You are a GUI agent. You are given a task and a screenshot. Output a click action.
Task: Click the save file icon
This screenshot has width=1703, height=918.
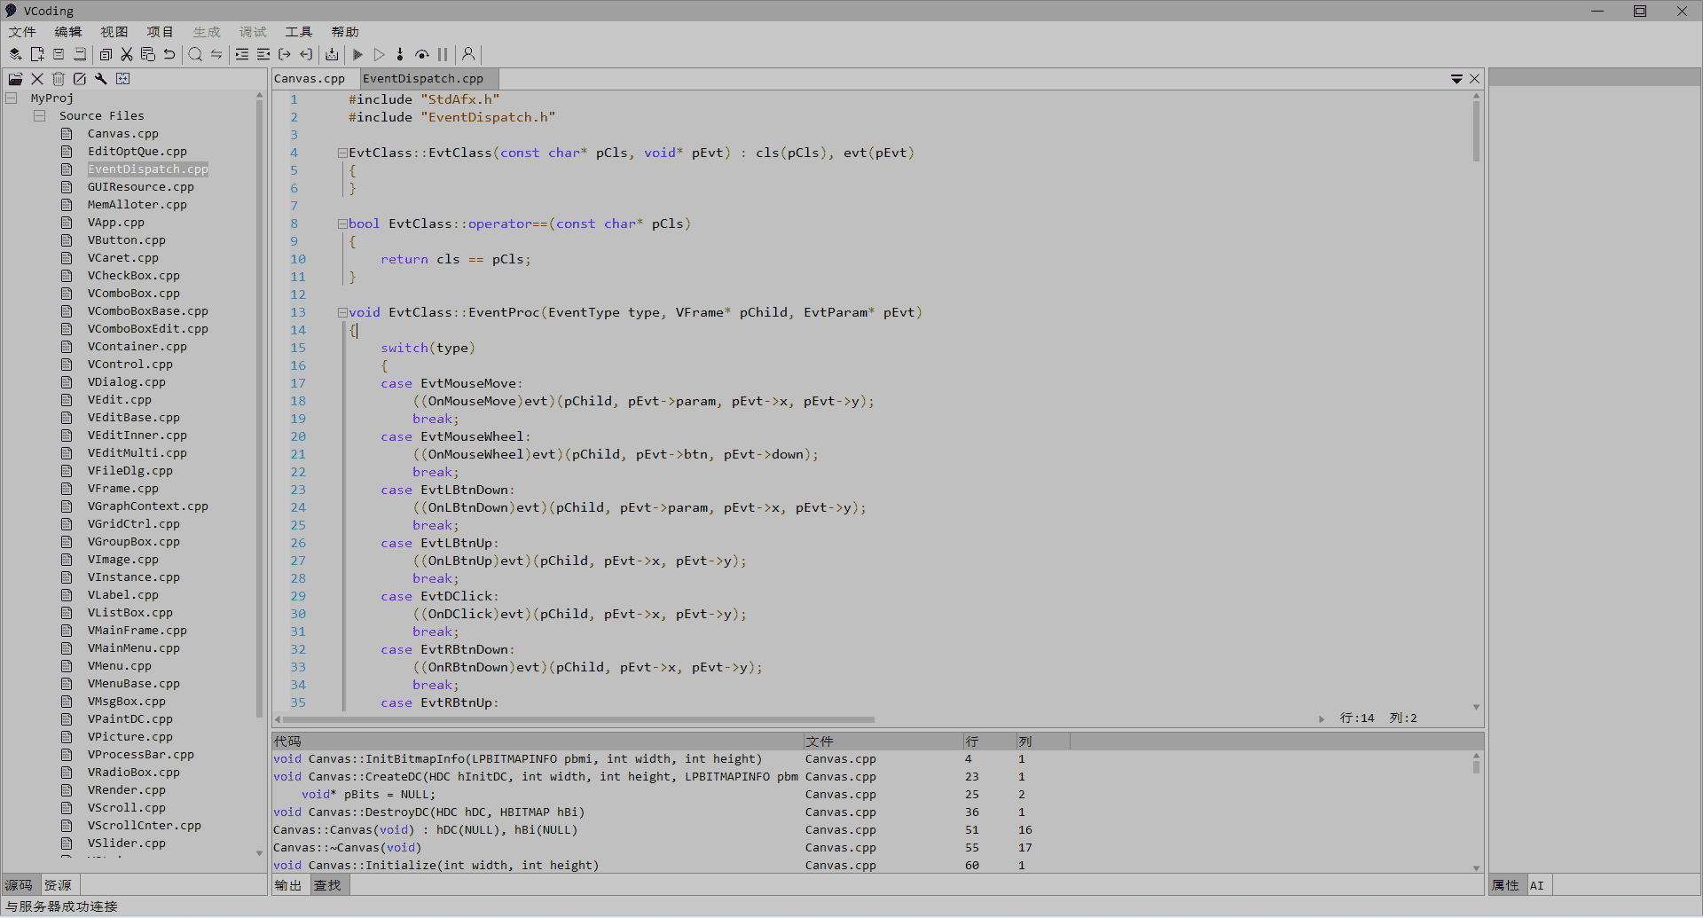(x=59, y=54)
